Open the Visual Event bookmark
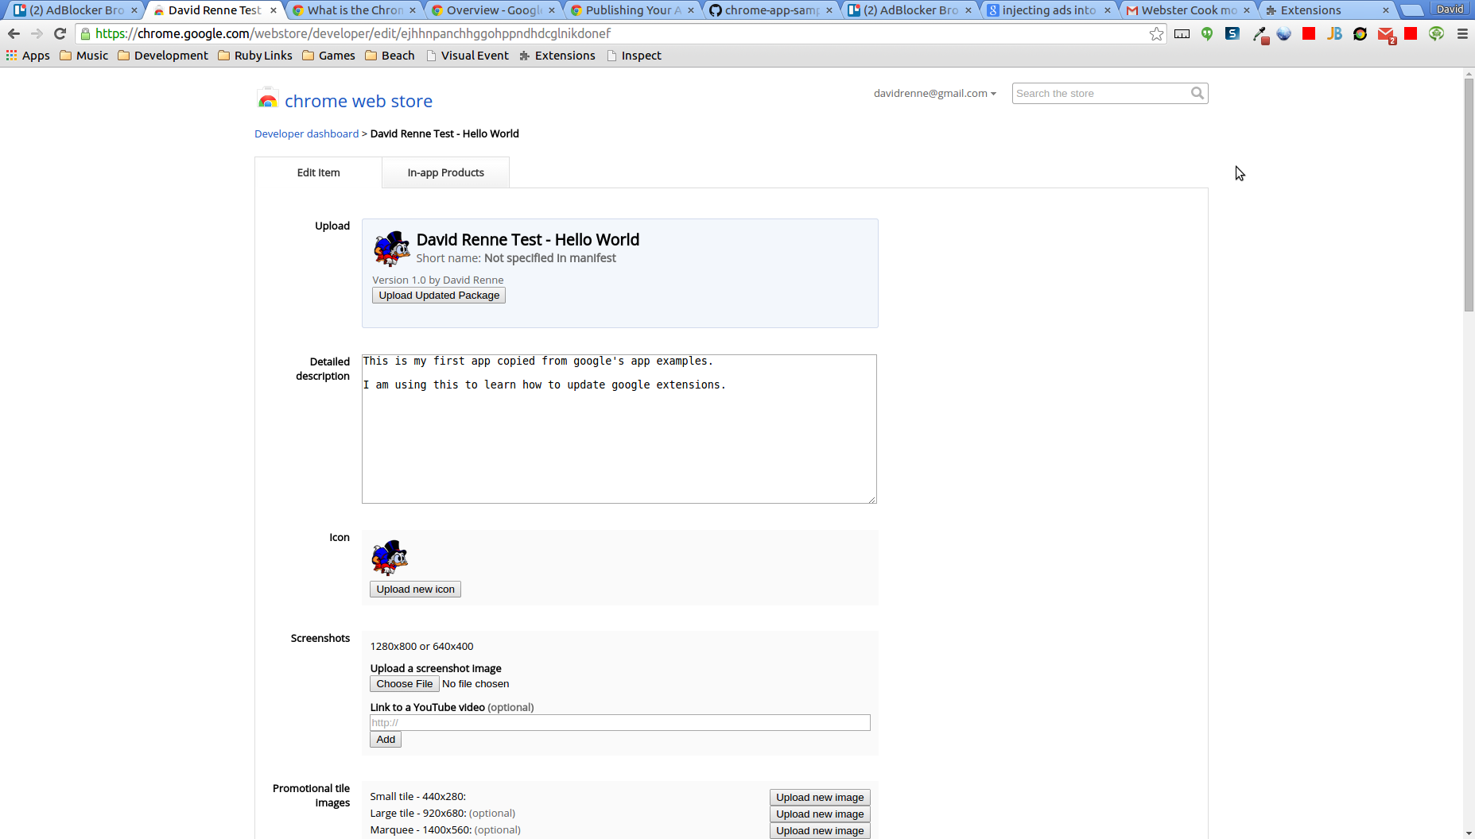Viewport: 1475px width, 839px height. click(467, 56)
